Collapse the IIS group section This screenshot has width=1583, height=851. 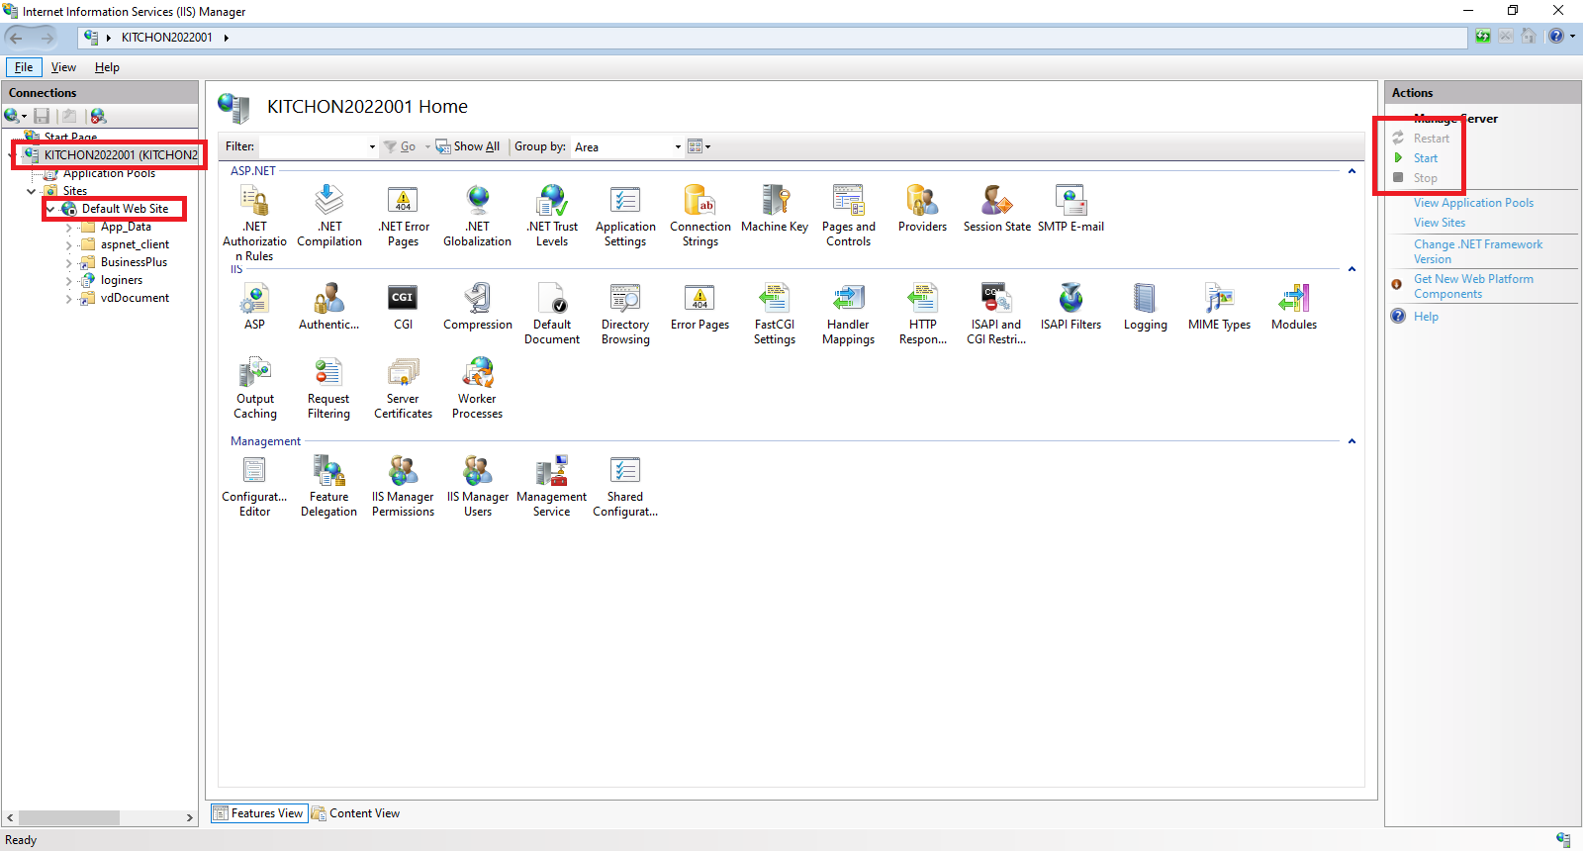tap(1351, 269)
